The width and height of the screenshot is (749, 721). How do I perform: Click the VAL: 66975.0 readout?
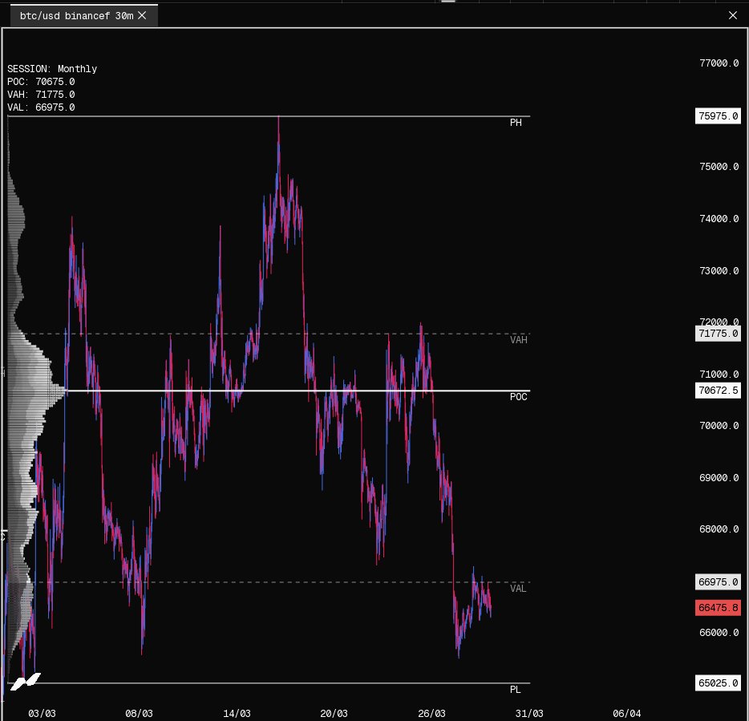[x=41, y=107]
